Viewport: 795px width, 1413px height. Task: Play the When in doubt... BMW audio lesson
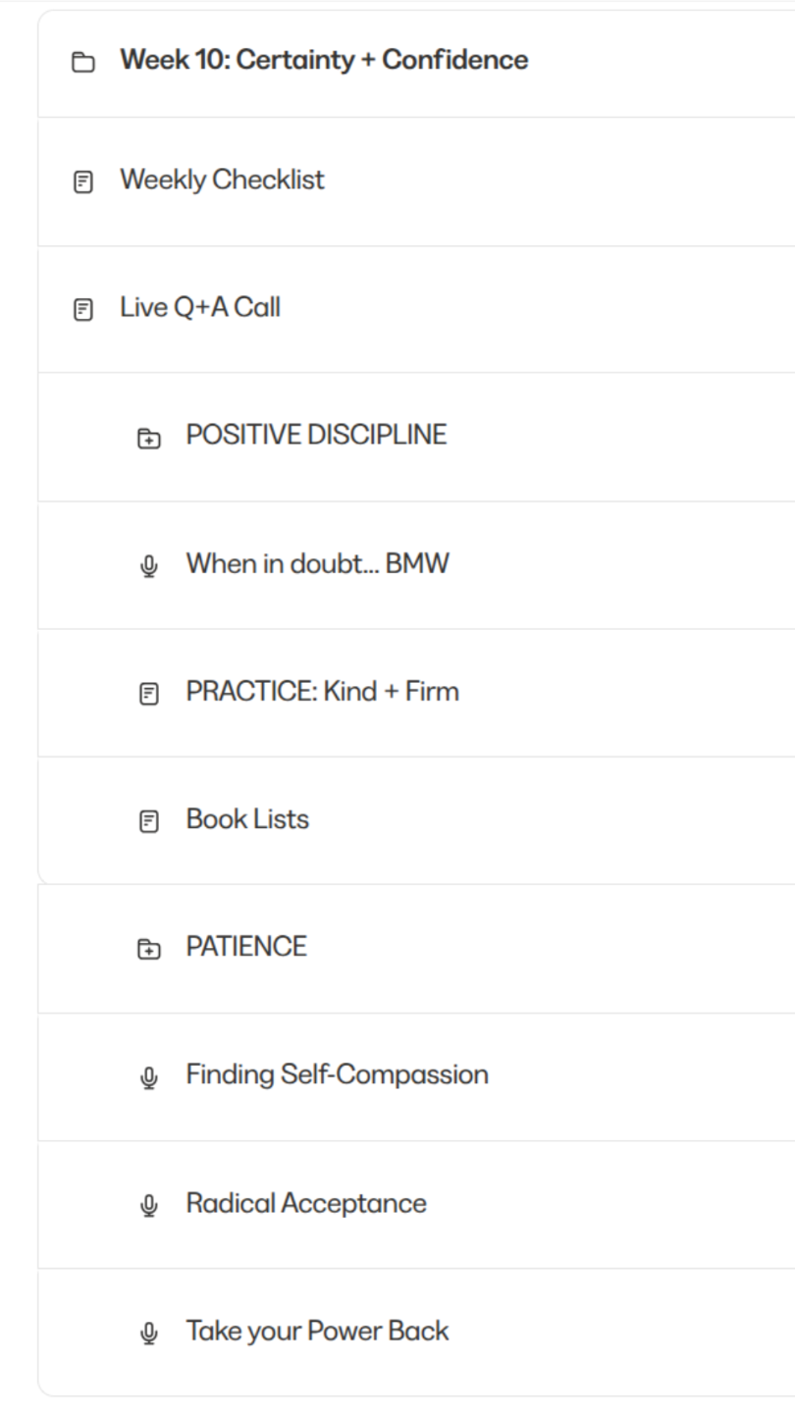[x=317, y=564]
